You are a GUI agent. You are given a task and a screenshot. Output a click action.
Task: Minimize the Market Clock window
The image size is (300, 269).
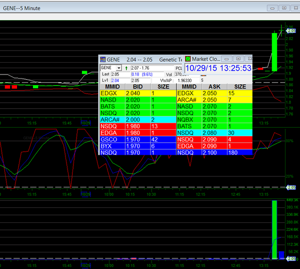click(226, 59)
